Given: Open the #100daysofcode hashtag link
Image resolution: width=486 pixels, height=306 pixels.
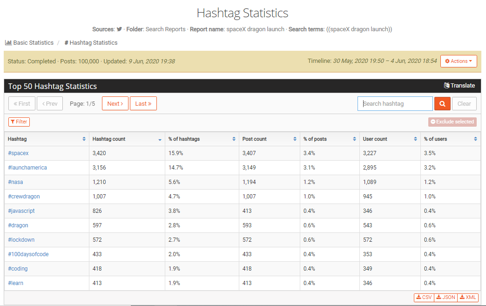Looking at the screenshot, I should (28, 254).
